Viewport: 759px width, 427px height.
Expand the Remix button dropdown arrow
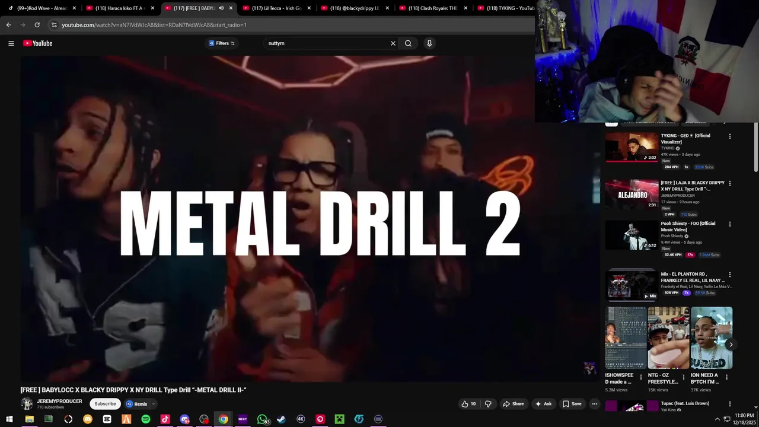pos(153,404)
